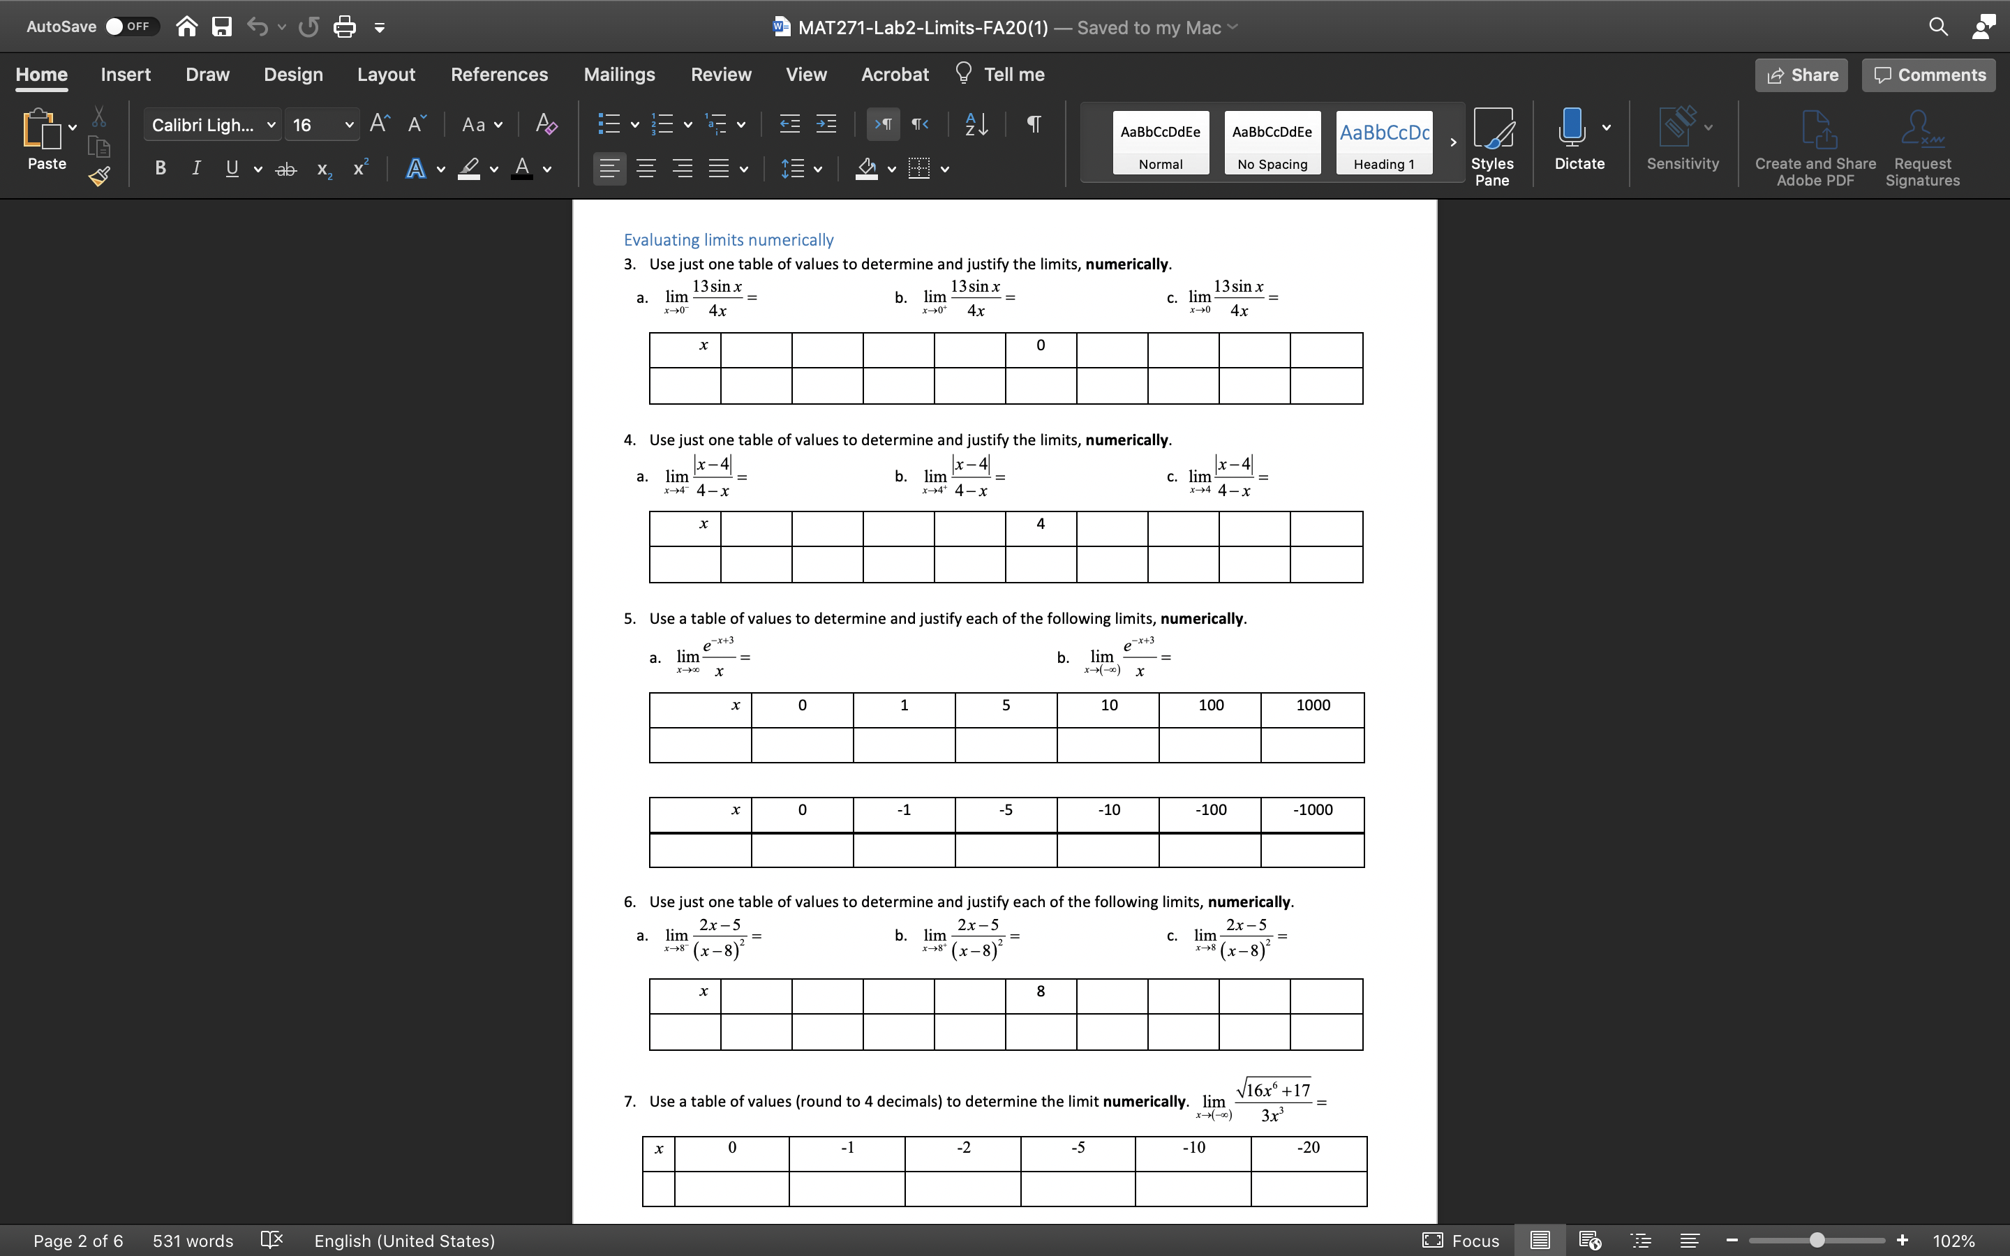
Task: Toggle align left
Action: [x=610, y=169]
